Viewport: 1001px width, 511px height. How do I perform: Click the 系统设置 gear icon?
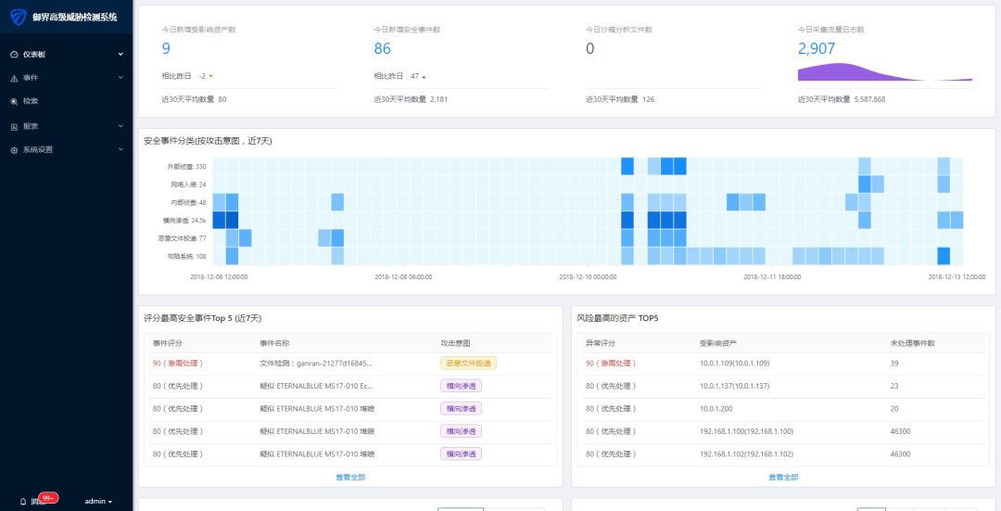[x=14, y=150]
